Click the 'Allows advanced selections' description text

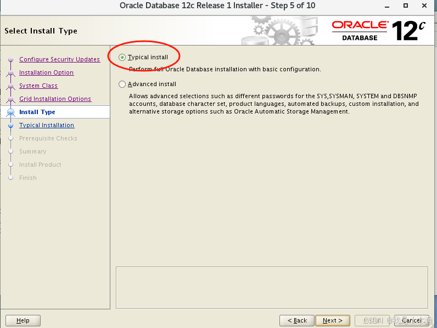point(274,104)
